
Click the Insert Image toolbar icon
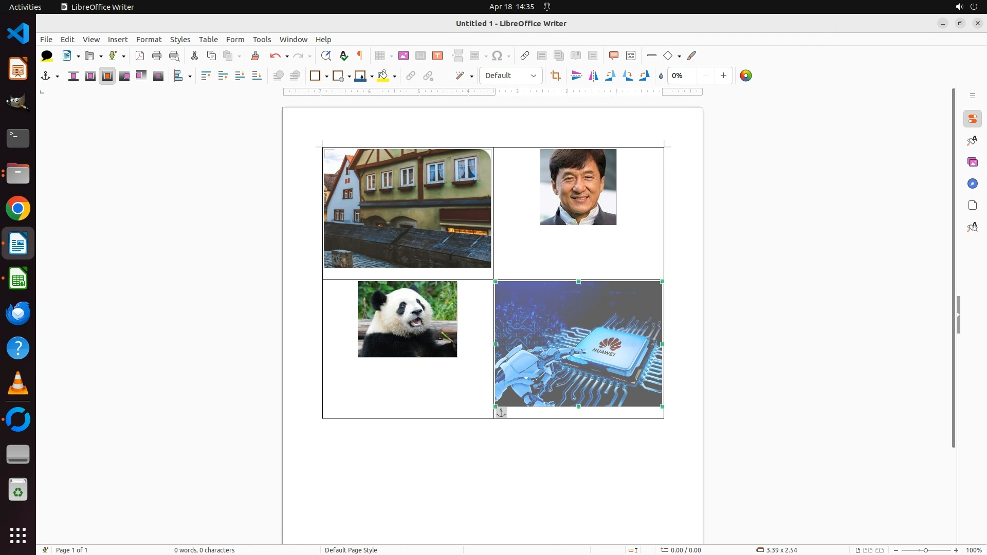404,55
